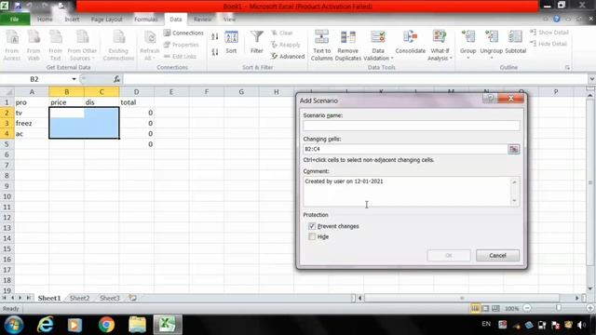This screenshot has width=596, height=335.
Task: Click inside the Comment text box
Action: (407, 192)
